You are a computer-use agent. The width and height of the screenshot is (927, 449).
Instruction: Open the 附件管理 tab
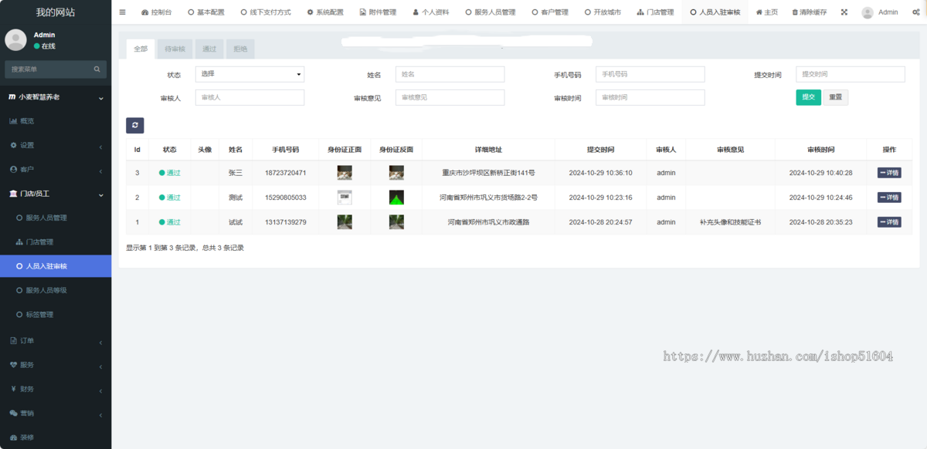click(x=378, y=12)
